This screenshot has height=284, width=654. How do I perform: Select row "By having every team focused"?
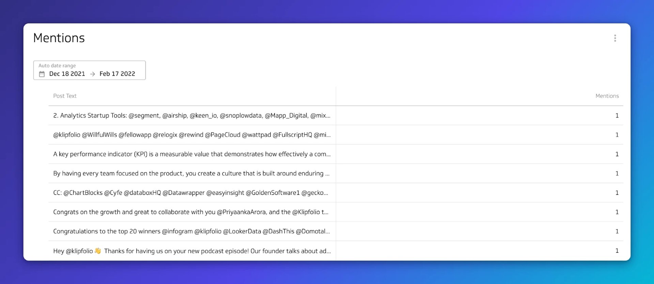point(336,173)
